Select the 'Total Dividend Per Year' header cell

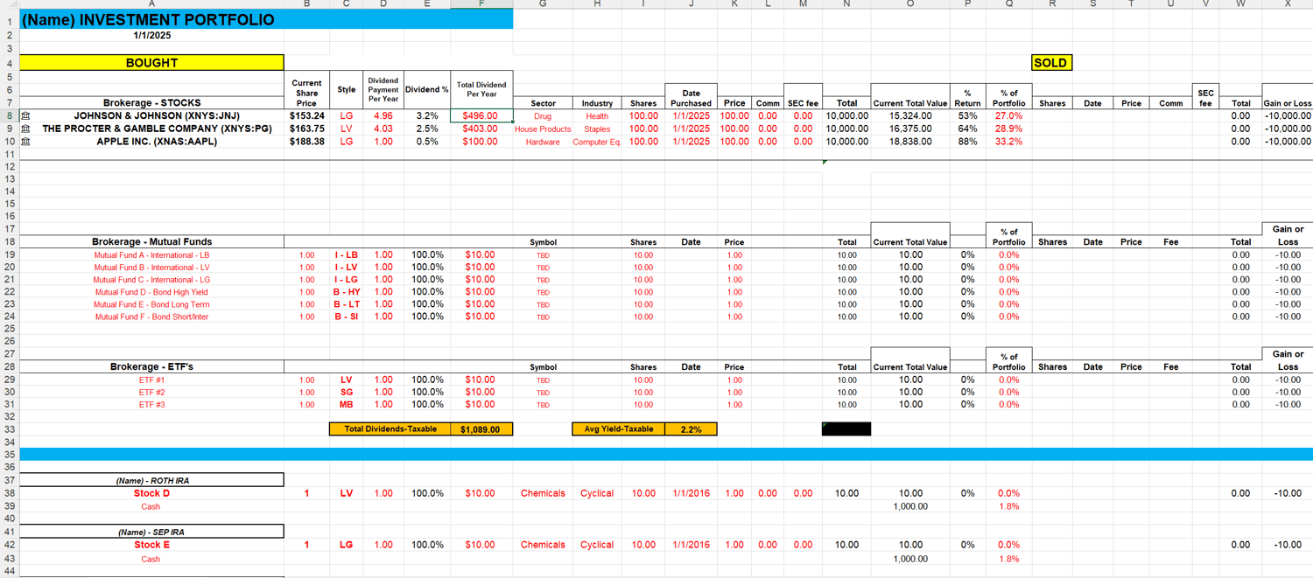pyautogui.click(x=481, y=90)
